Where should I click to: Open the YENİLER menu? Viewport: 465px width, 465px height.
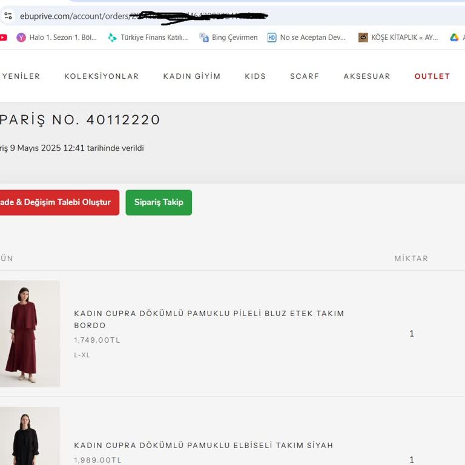21,76
